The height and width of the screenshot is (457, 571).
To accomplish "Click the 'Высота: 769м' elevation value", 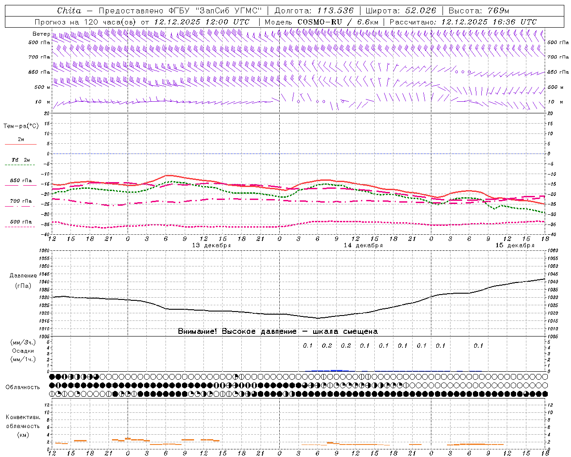I will (479, 11).
